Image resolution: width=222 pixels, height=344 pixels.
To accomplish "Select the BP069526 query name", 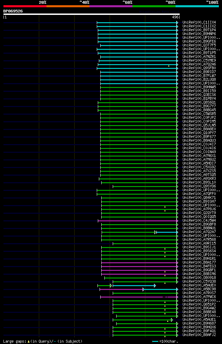I will pos(13,11).
